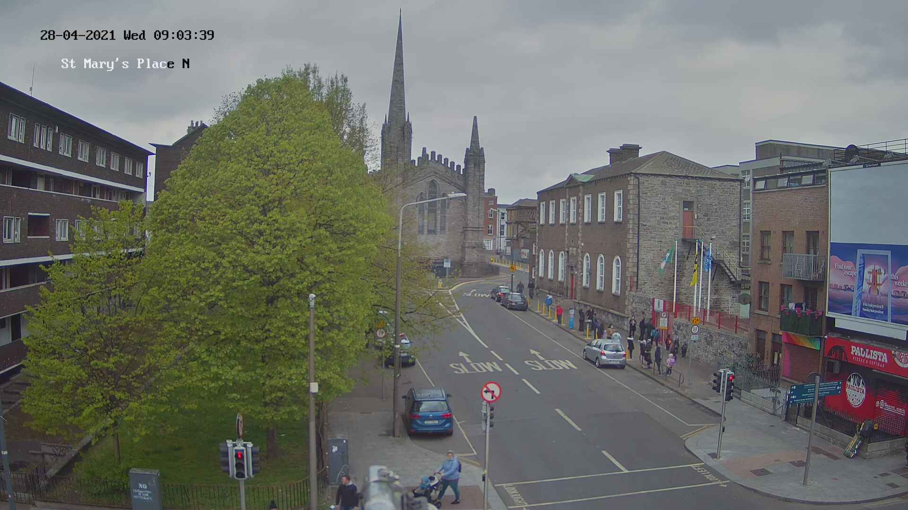Click the no-left-turn road sign

[491, 392]
